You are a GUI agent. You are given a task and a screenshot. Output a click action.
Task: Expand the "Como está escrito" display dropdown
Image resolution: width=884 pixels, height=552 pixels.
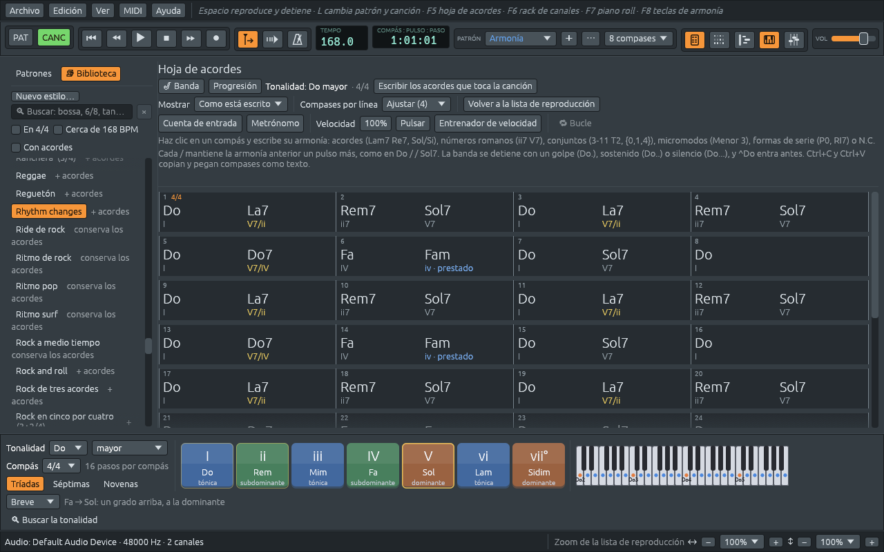click(241, 104)
